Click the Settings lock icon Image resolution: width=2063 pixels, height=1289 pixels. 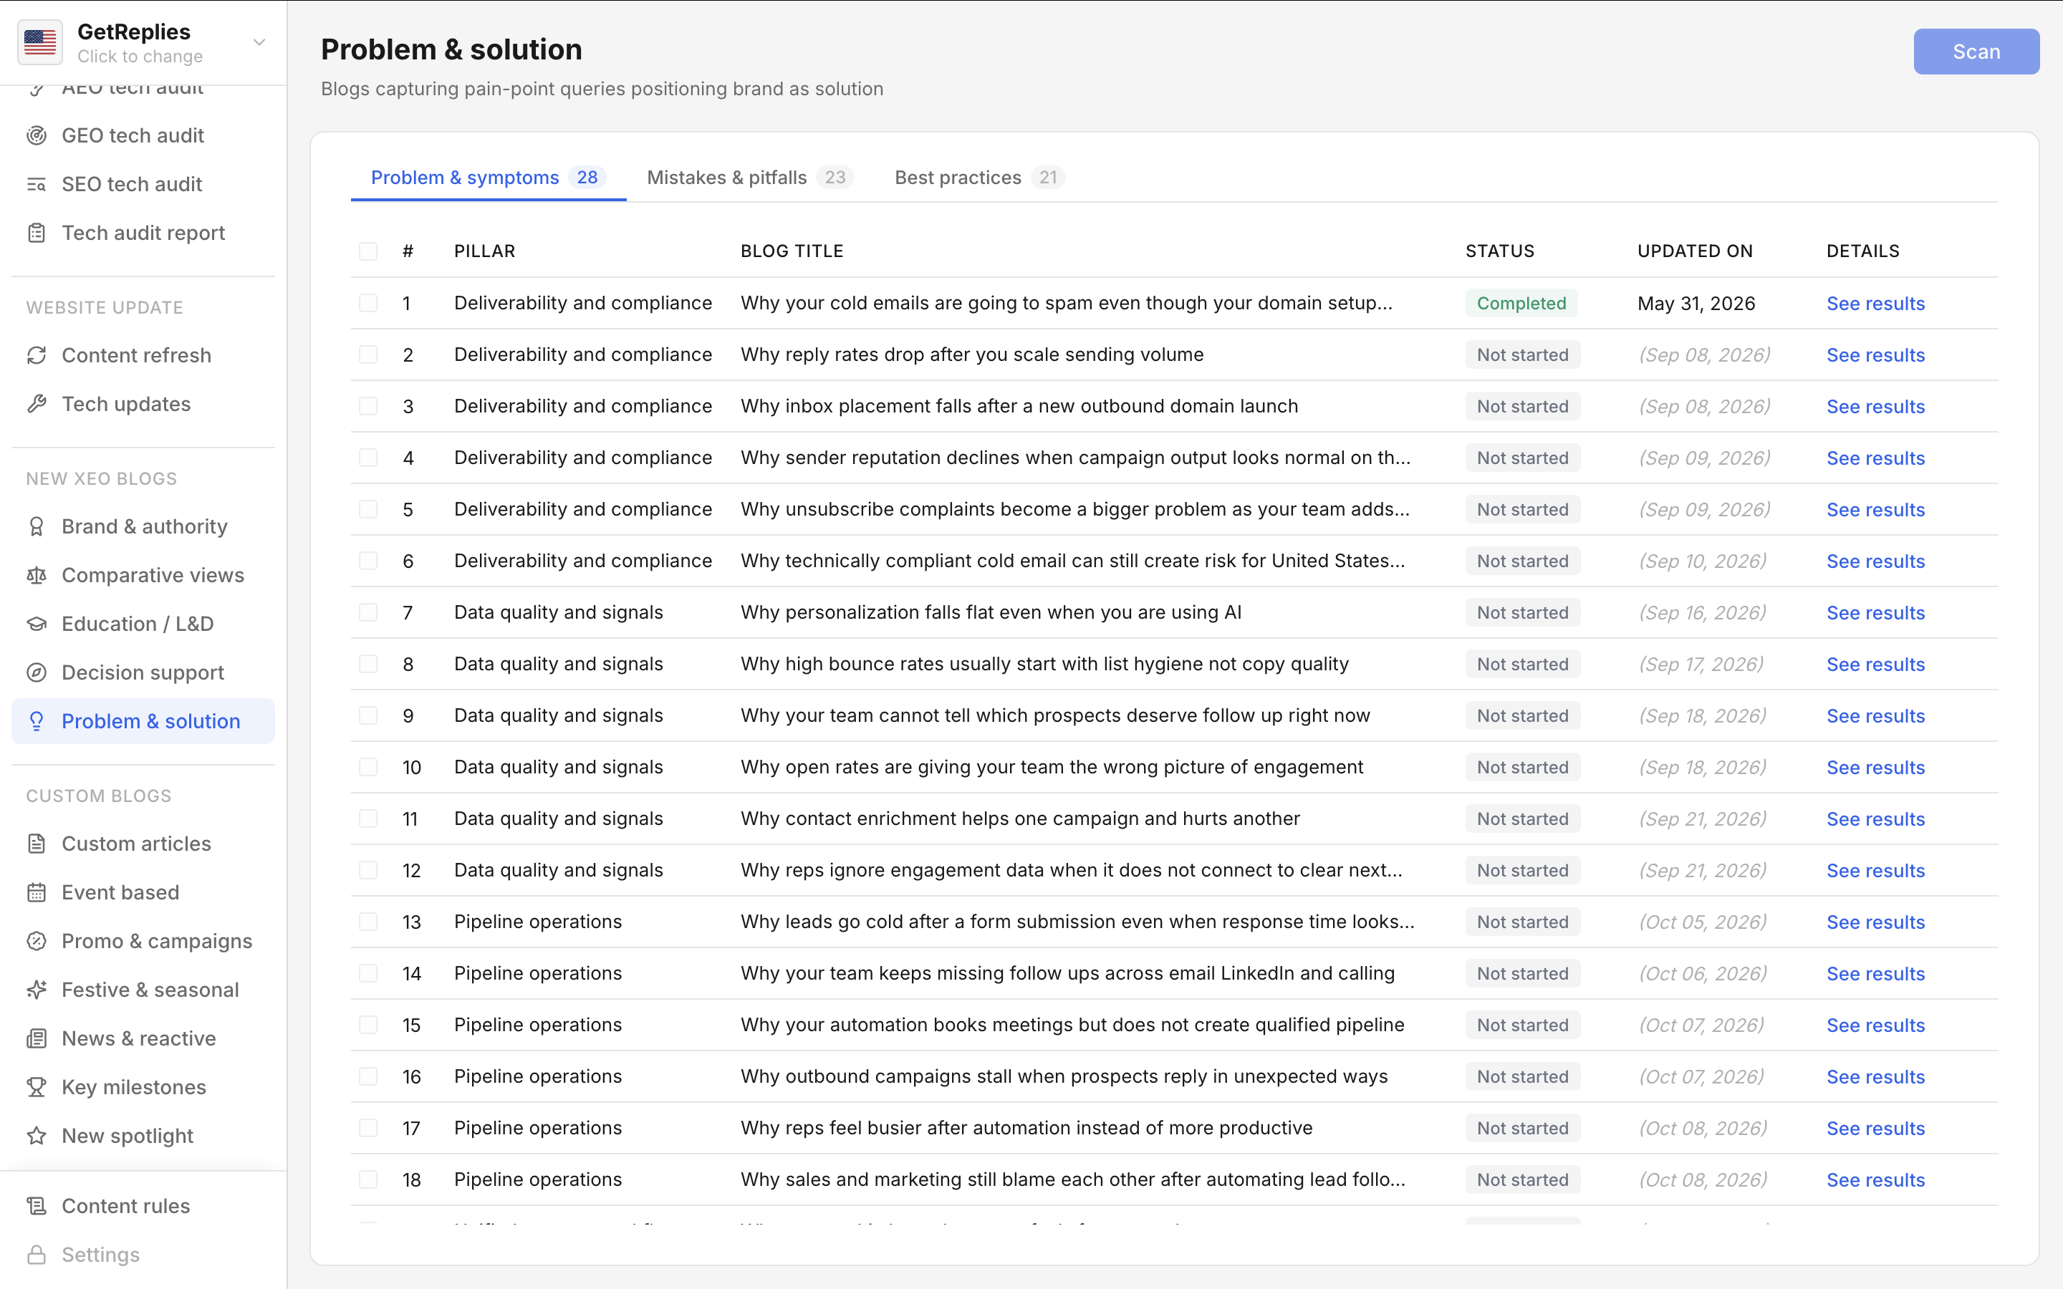coord(37,1255)
